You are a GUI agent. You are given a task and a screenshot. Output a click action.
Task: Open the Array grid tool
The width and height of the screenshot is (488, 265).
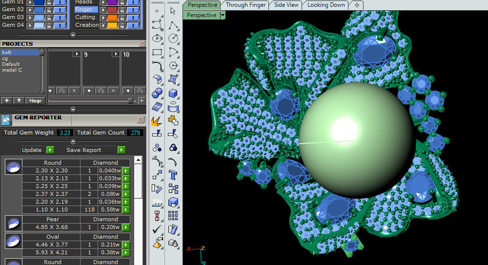pos(173,215)
